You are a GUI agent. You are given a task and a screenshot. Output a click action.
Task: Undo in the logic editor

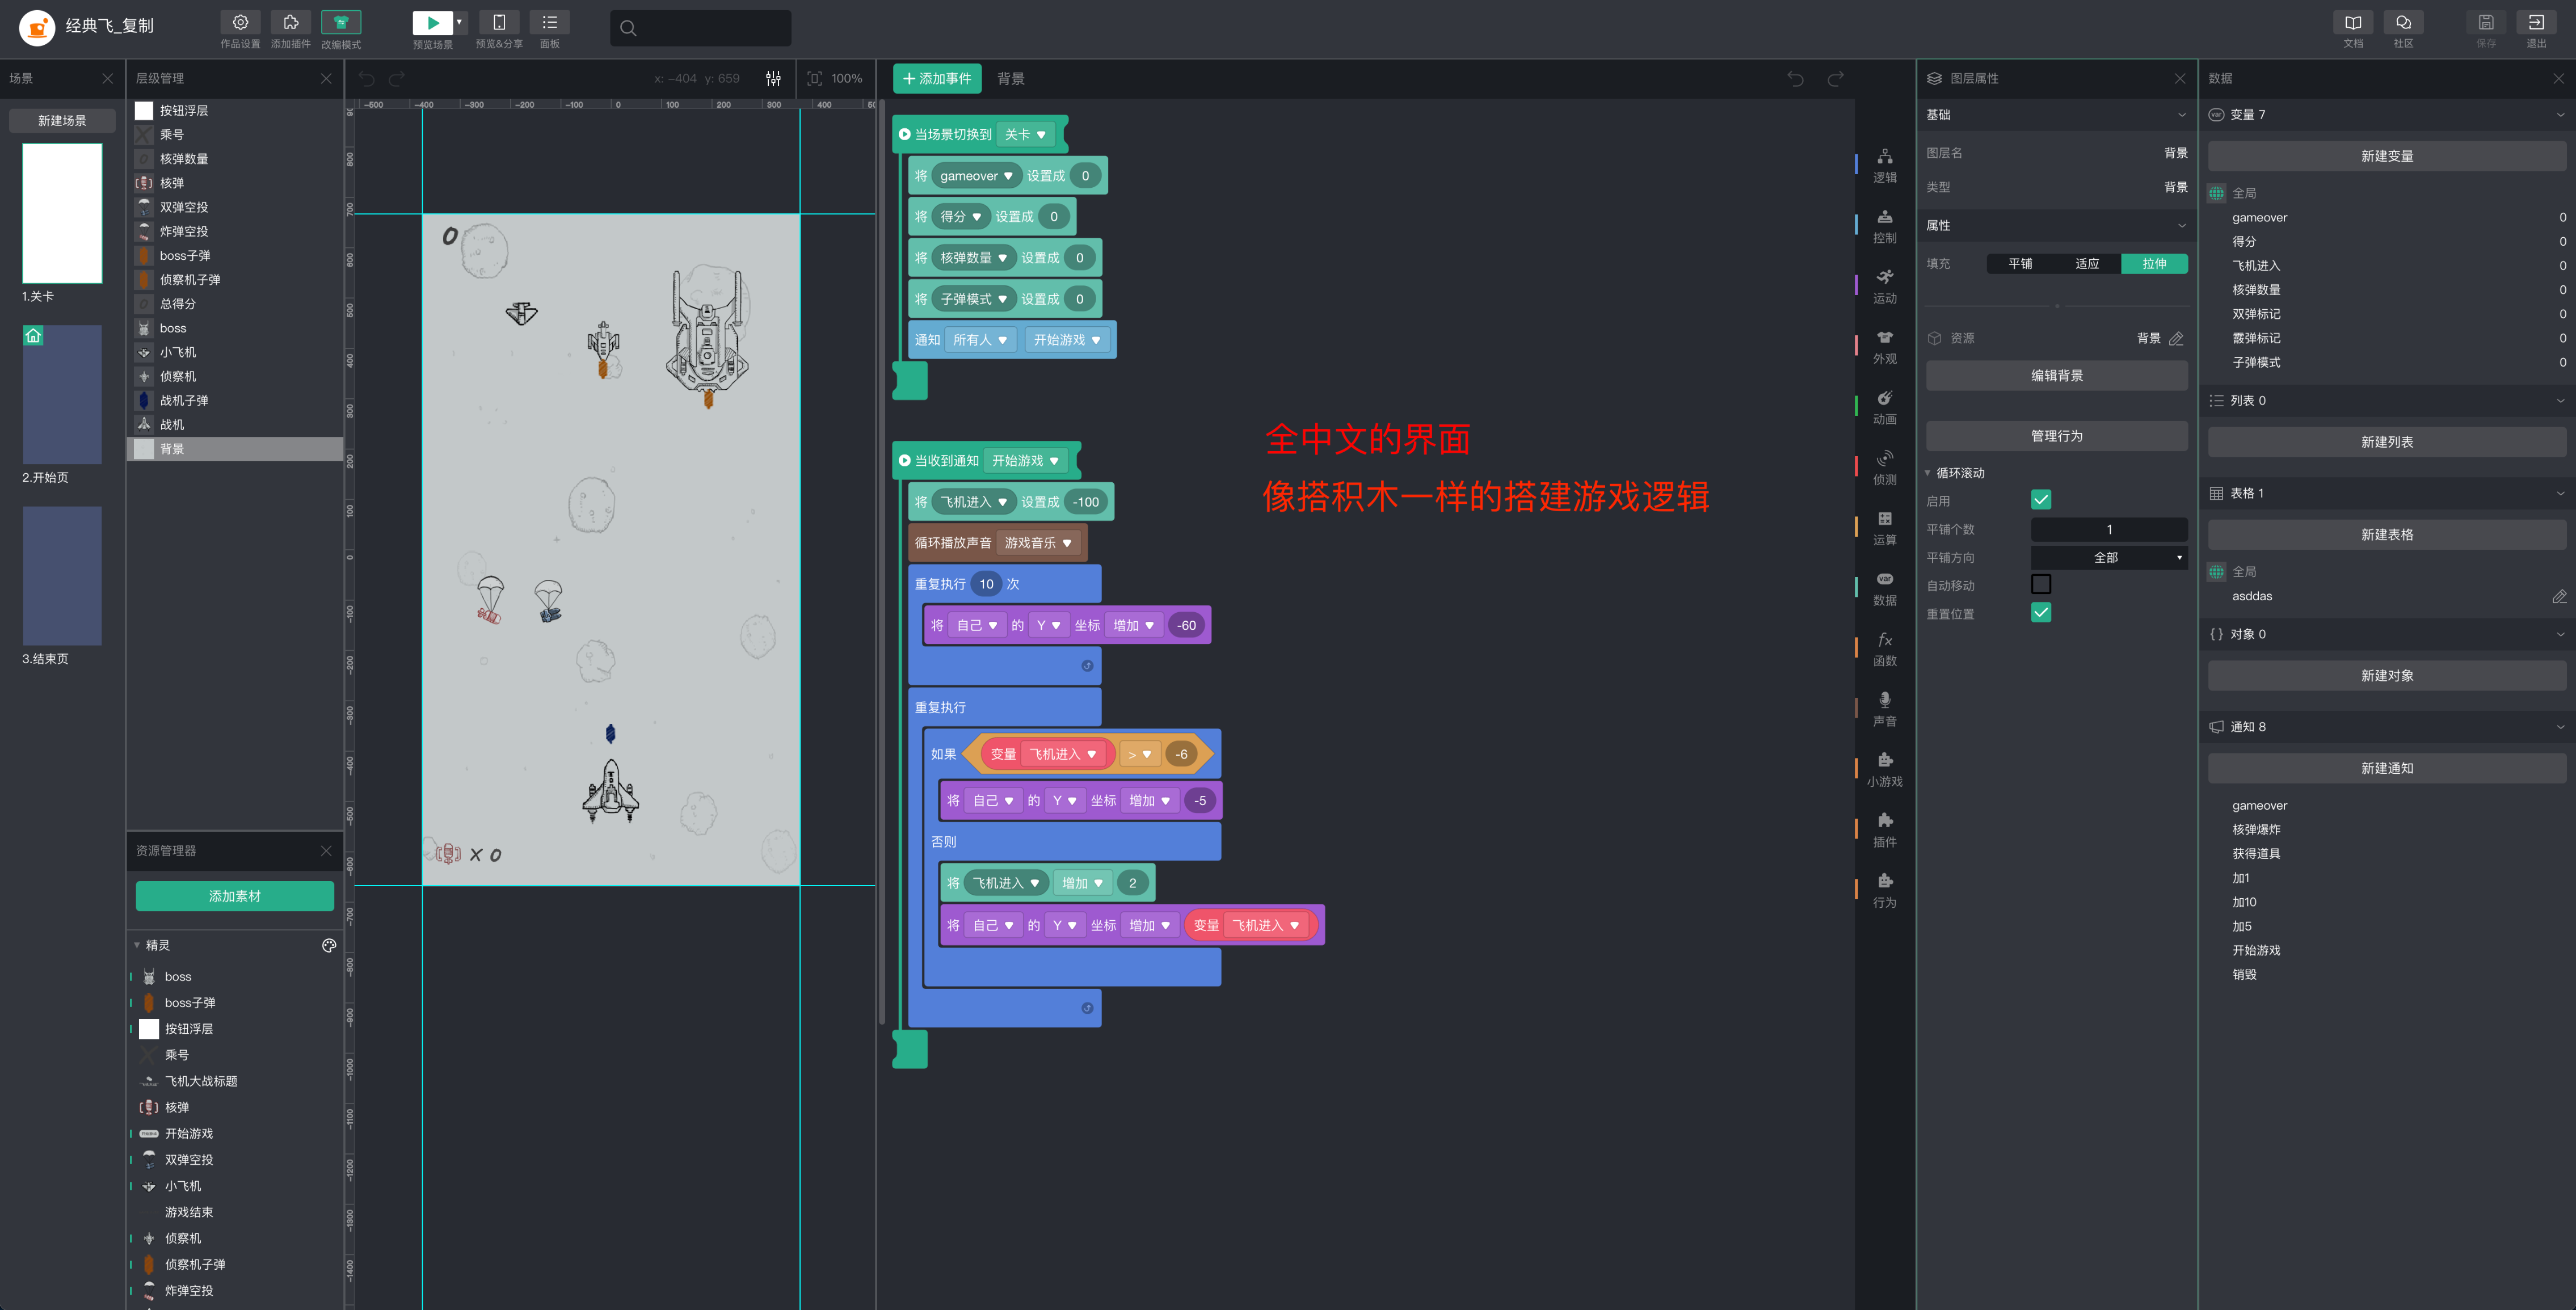click(1795, 79)
